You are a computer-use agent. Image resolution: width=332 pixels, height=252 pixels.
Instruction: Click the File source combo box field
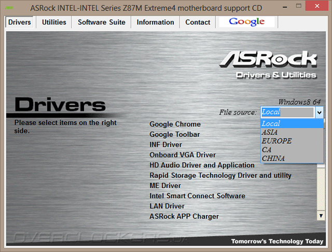point(287,112)
